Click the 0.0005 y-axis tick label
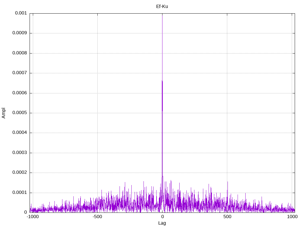This screenshot has height=227, width=303. click(x=20, y=113)
